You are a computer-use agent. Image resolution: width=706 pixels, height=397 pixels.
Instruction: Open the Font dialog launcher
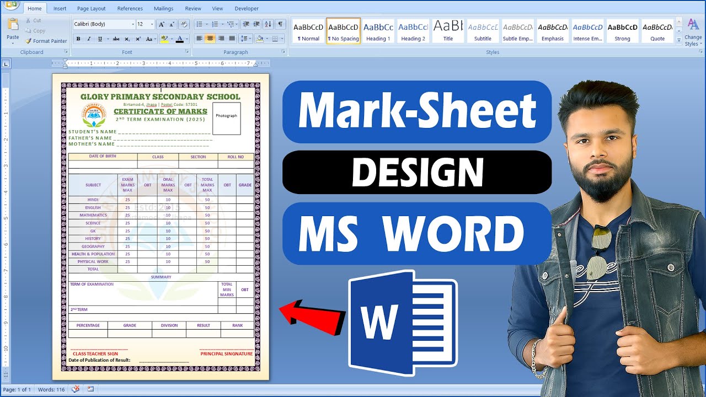click(x=186, y=52)
